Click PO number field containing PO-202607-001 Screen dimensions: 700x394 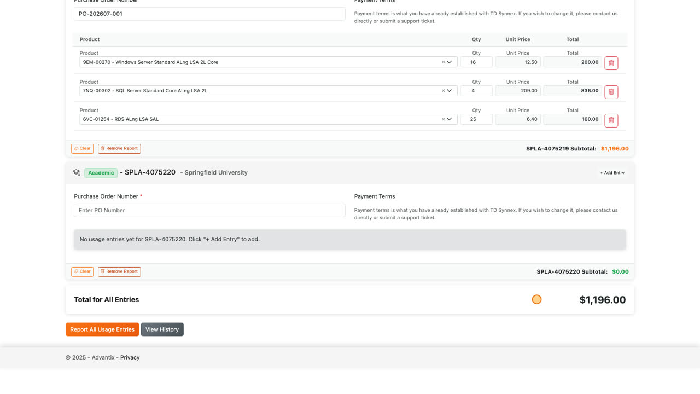click(x=209, y=14)
